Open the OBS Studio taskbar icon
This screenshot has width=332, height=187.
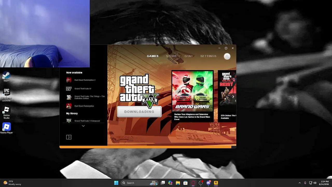201,183
